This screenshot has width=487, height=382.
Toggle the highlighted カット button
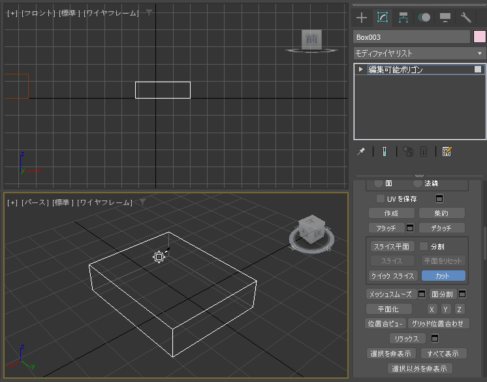pyautogui.click(x=443, y=276)
